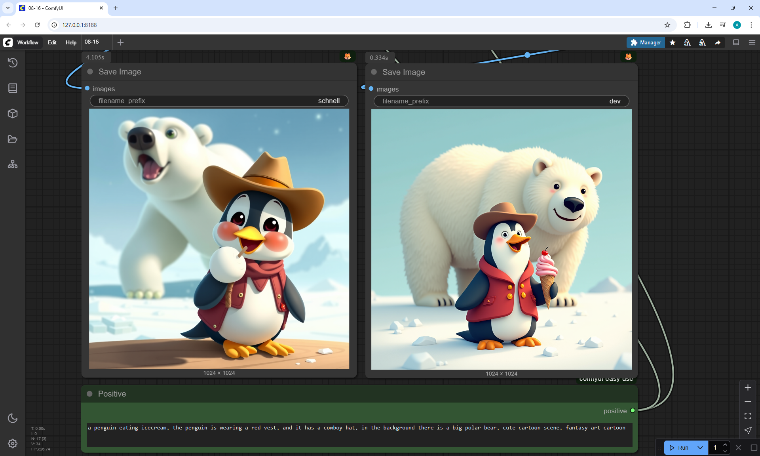Click the Manager button

click(646, 42)
